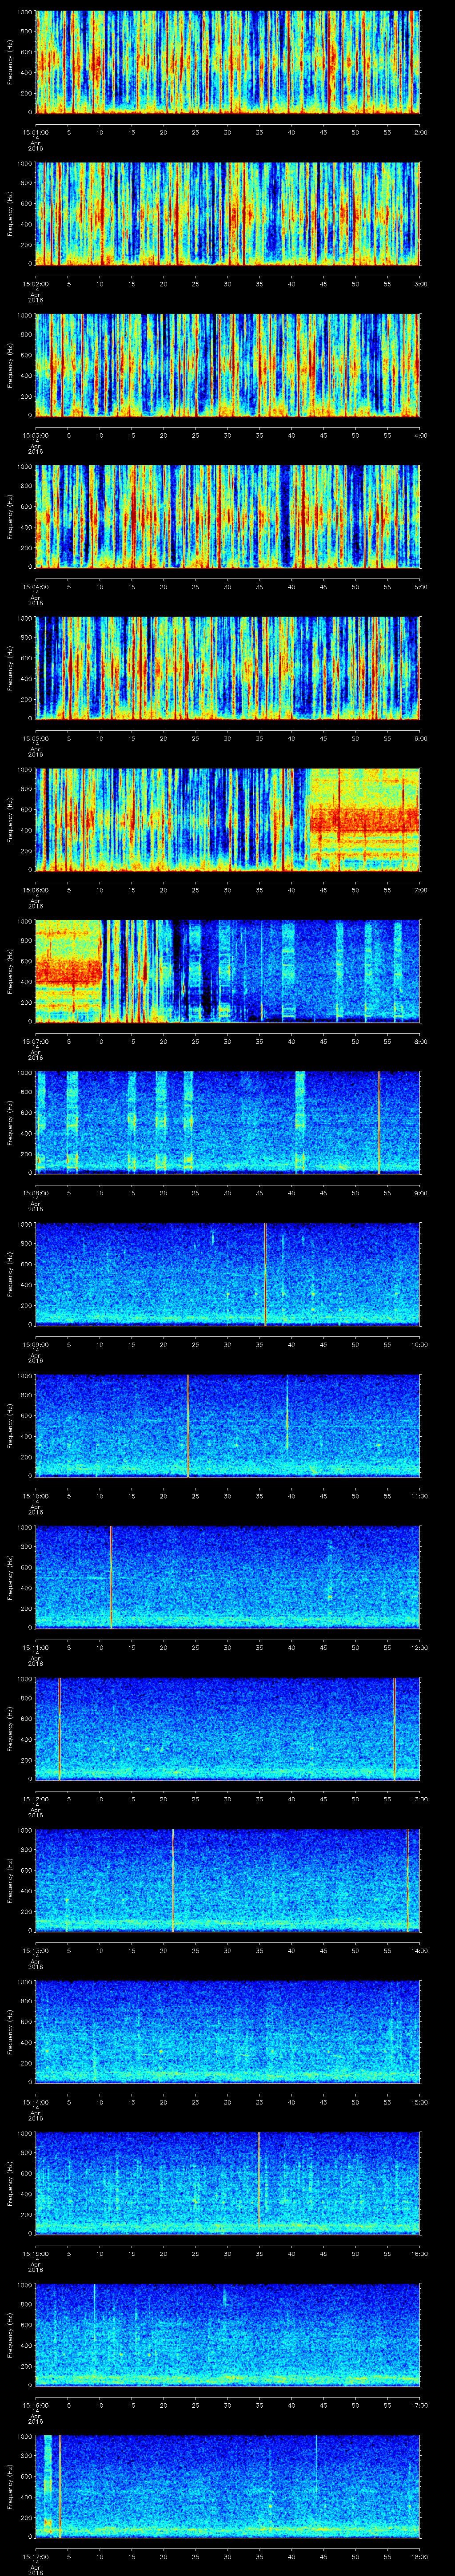Select the spectrogram panel starting at 15:11:00
Image resolution: width=455 pixels, height=2576 pixels.
coord(228,1577)
